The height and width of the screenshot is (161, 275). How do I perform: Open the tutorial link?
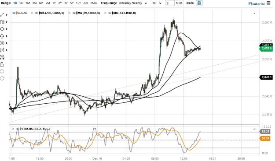click(257, 3)
